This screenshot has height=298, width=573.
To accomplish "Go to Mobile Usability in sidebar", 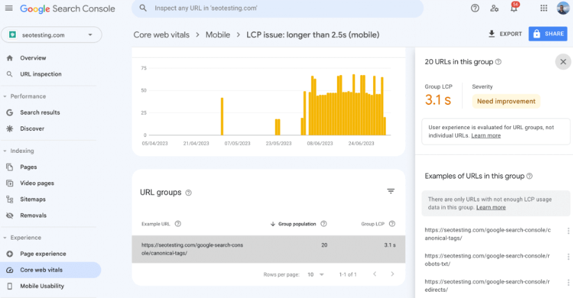I will click(x=42, y=286).
